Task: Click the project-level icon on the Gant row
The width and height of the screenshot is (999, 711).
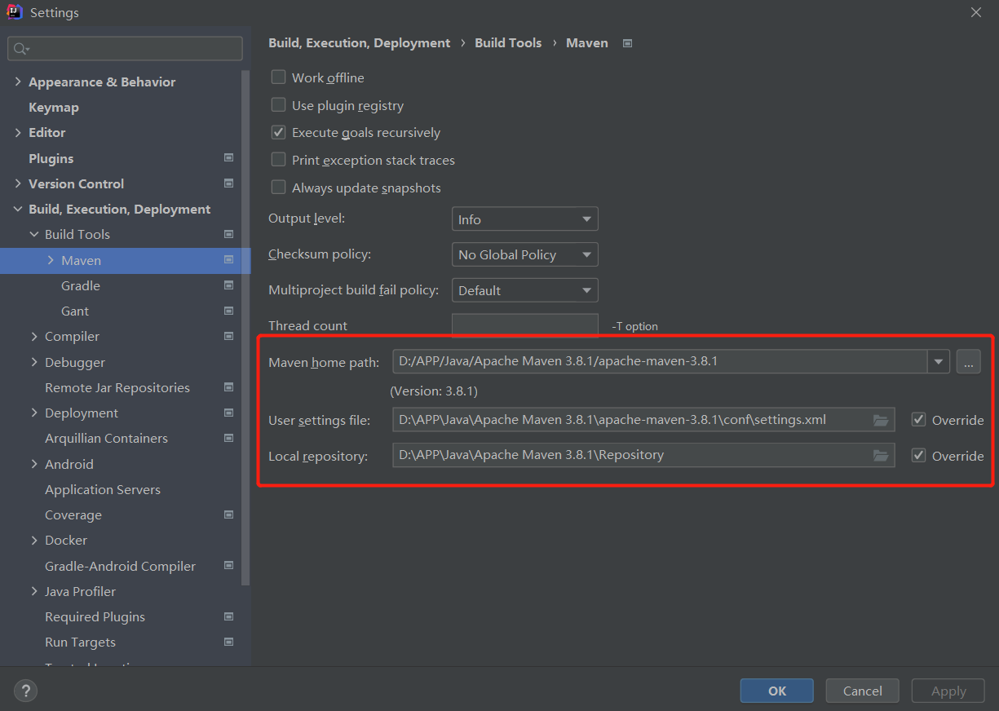Action: tap(228, 311)
